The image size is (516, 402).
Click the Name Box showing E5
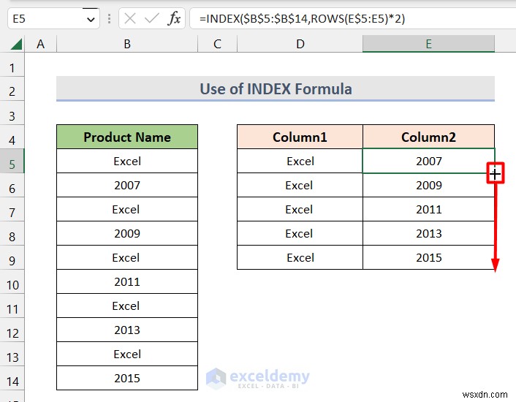(x=53, y=19)
